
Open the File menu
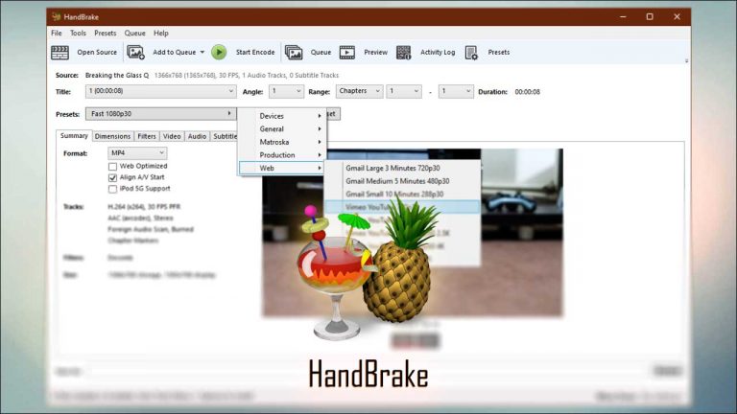(57, 34)
